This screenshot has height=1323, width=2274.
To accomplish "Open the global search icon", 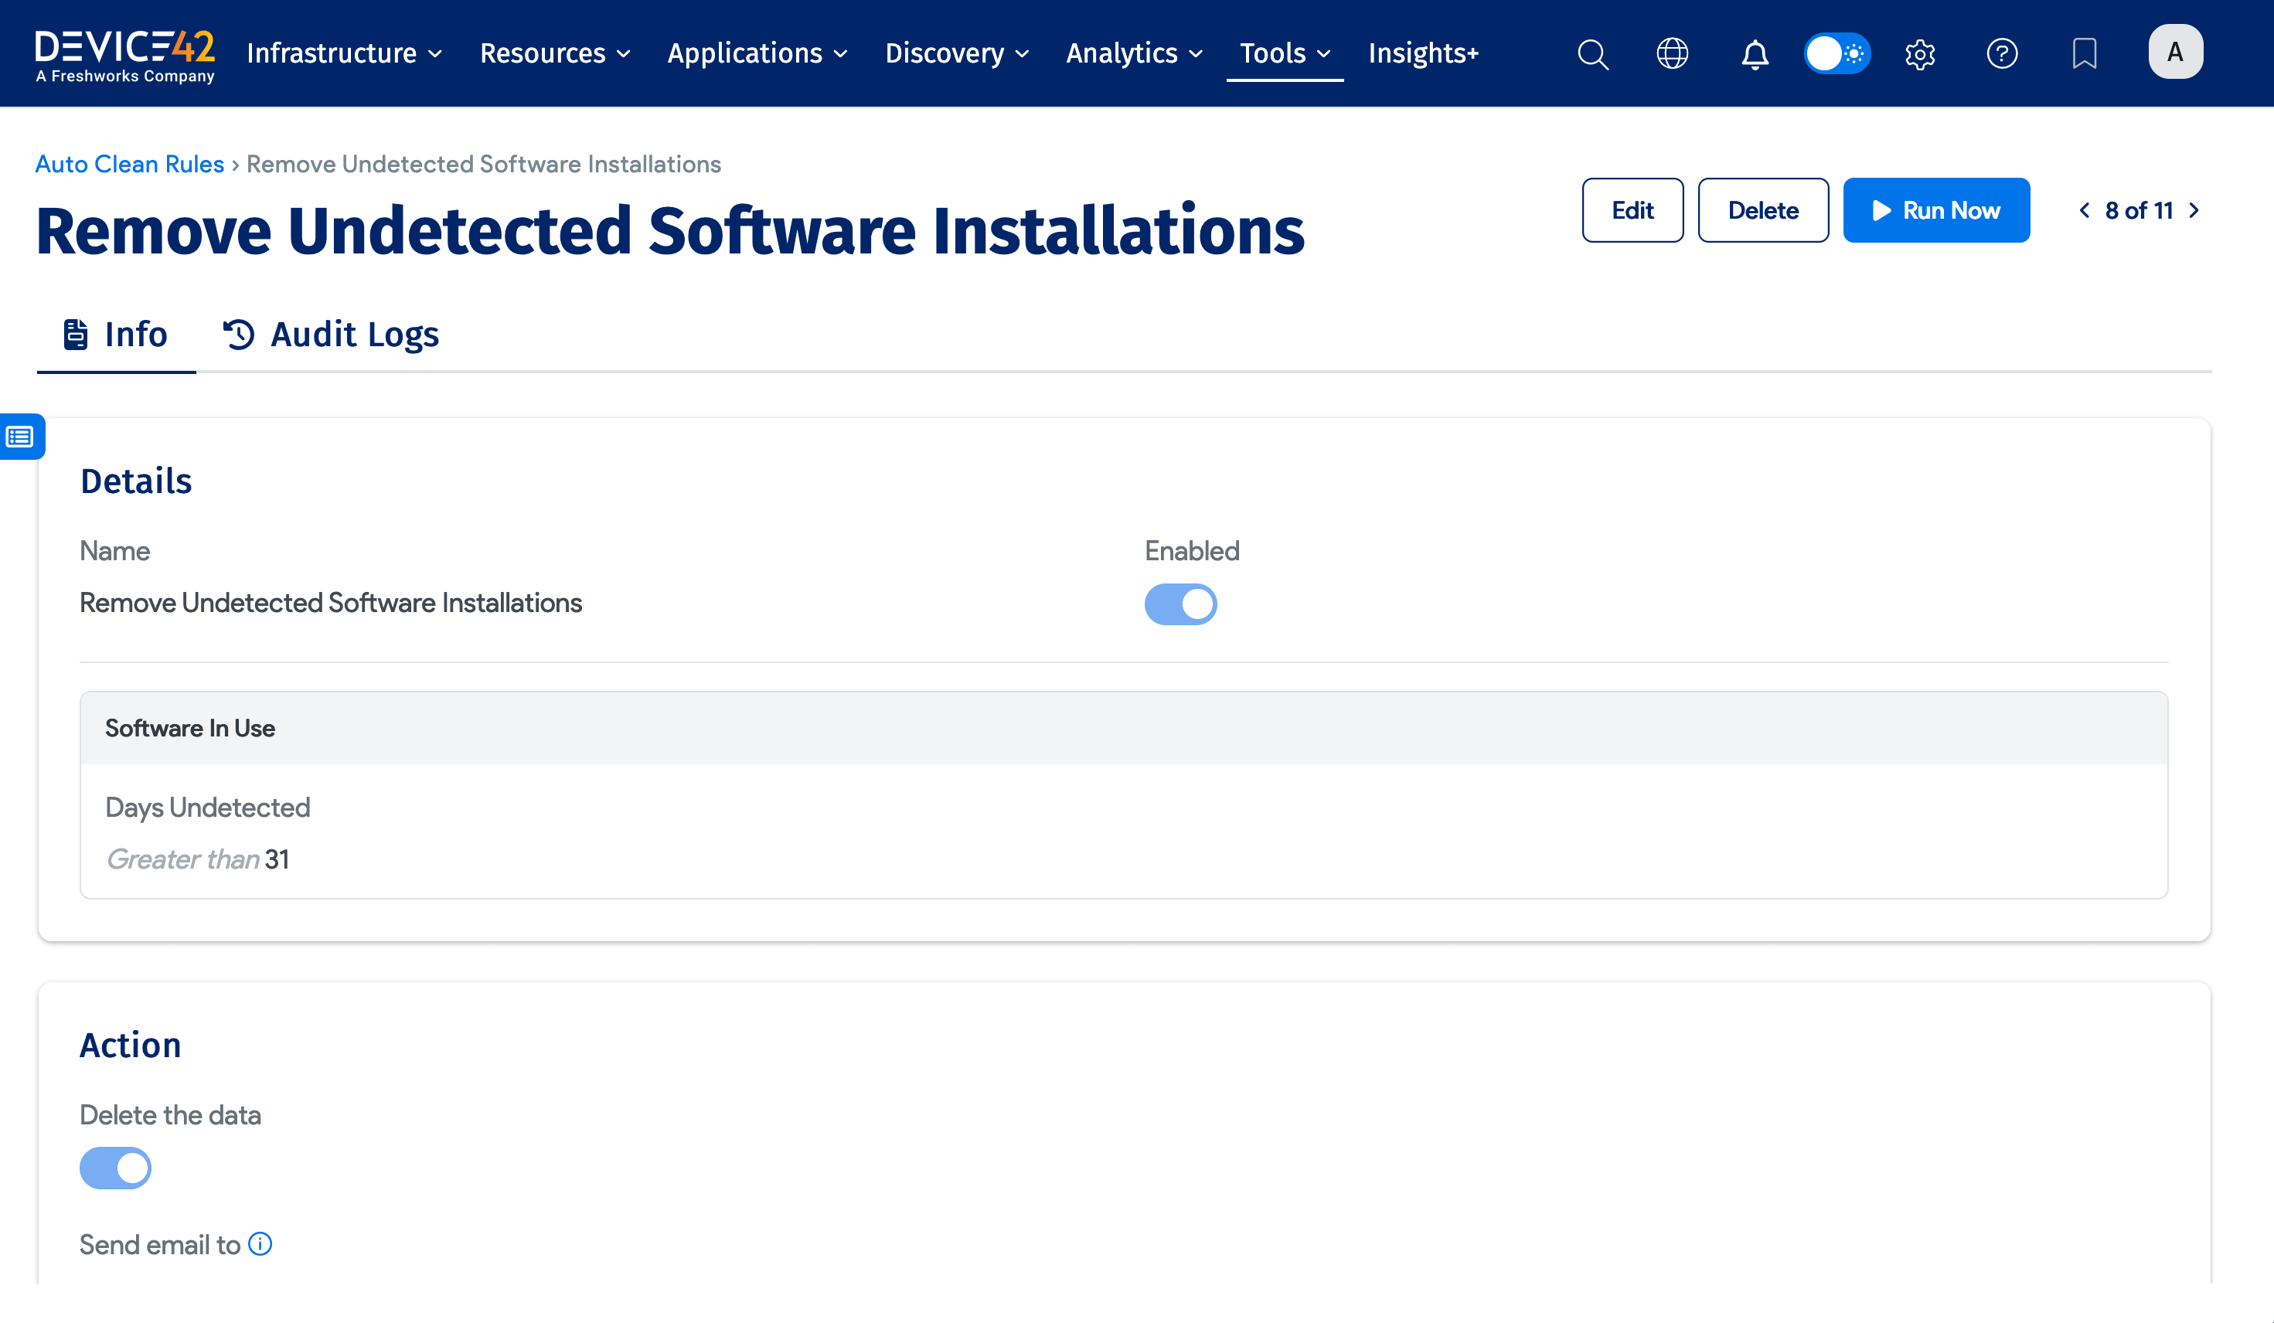I will coord(1593,53).
